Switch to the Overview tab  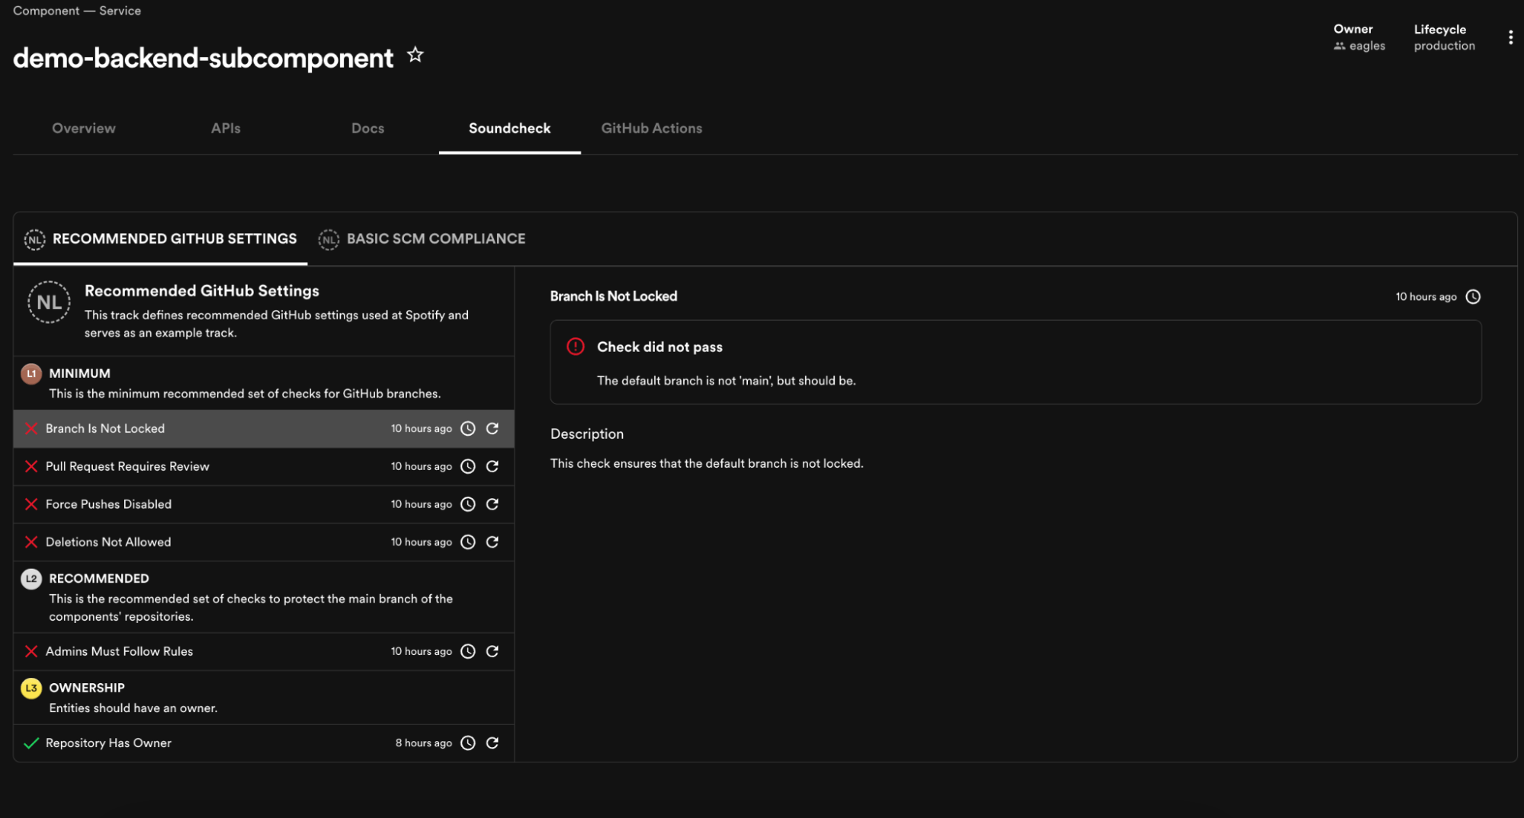point(83,128)
